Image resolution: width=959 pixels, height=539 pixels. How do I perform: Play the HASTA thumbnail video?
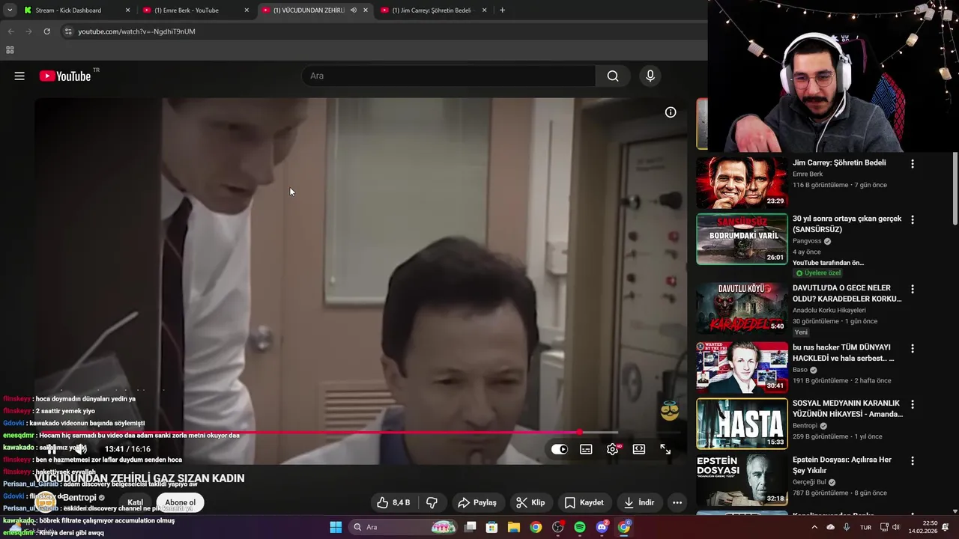[x=742, y=423]
